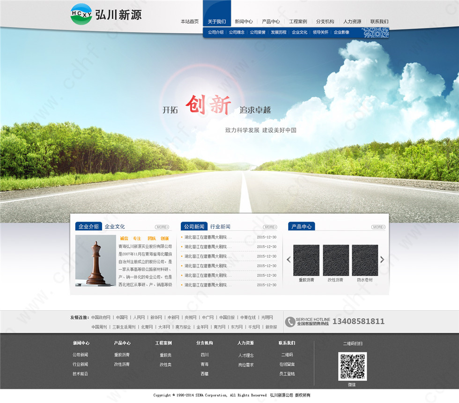The image size is (459, 403).
Task: Click the previous arrow in product carousel
Action: click(289, 260)
